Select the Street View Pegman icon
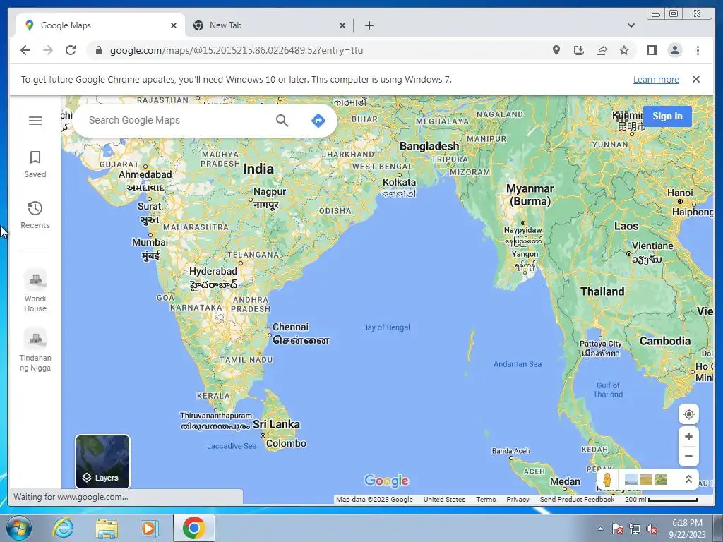This screenshot has height=542, width=723. point(607,479)
